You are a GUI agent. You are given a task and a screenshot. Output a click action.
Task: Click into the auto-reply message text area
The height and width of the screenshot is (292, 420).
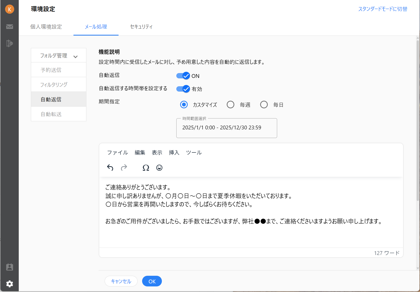click(251, 212)
